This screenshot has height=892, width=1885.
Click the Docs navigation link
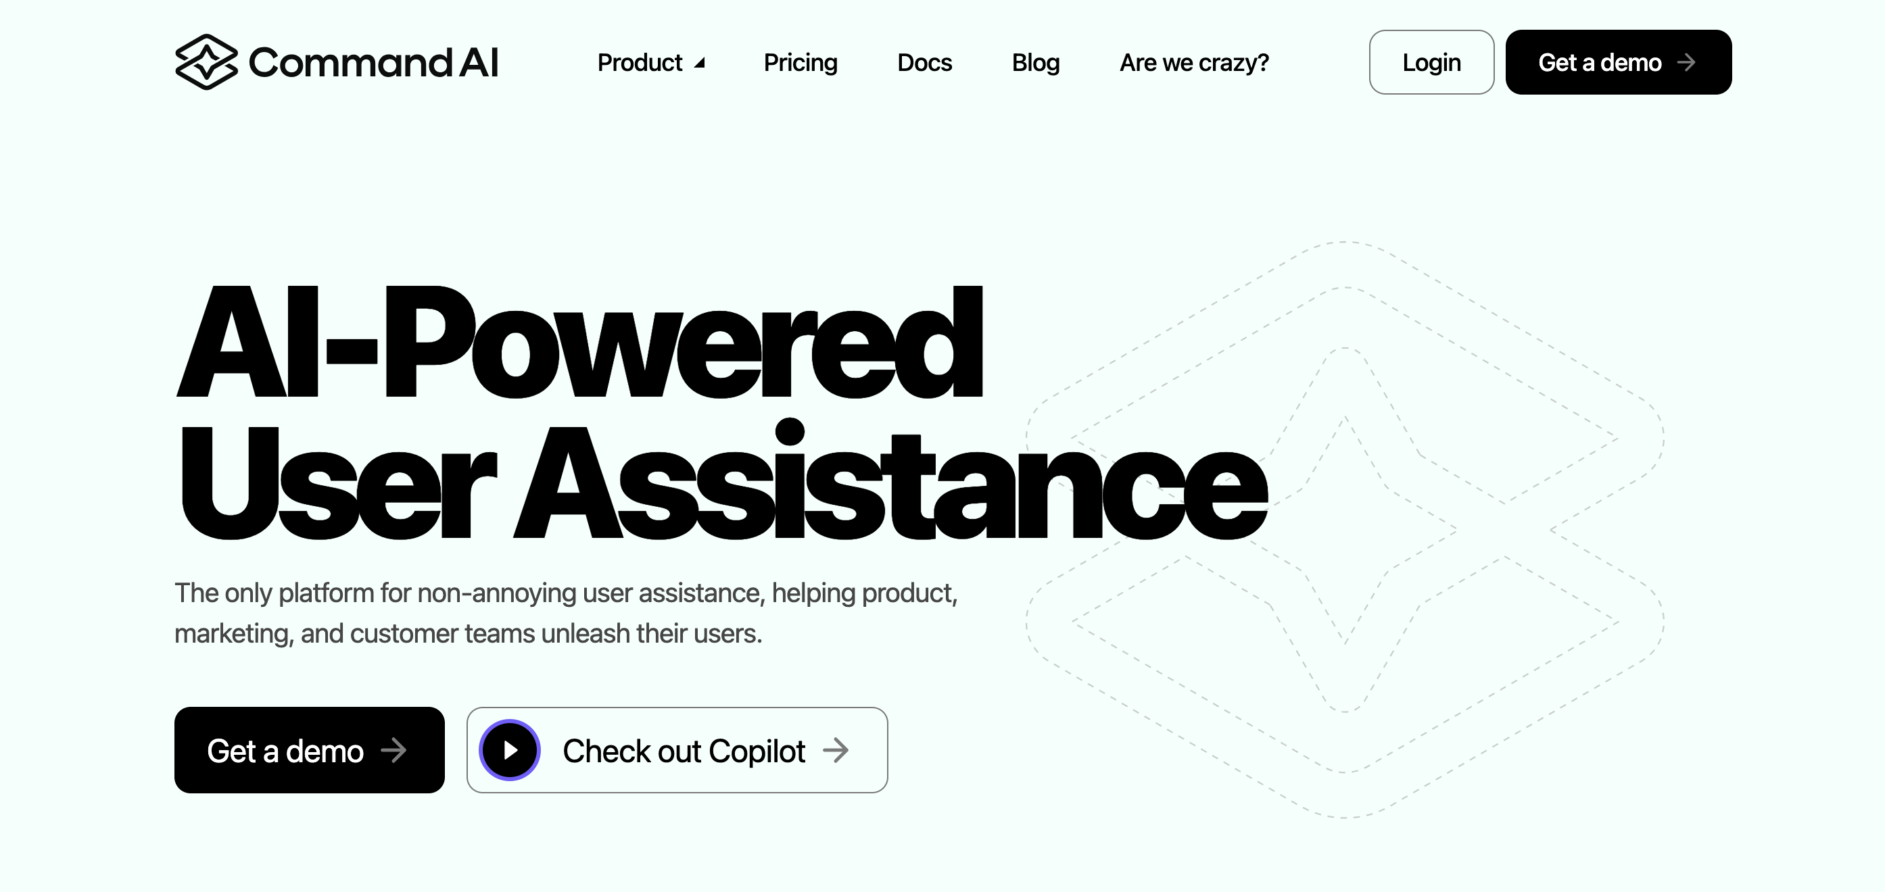[924, 61]
